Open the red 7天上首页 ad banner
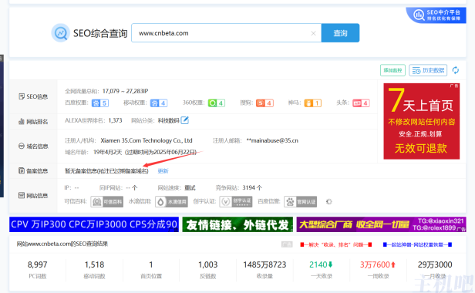 (422, 121)
